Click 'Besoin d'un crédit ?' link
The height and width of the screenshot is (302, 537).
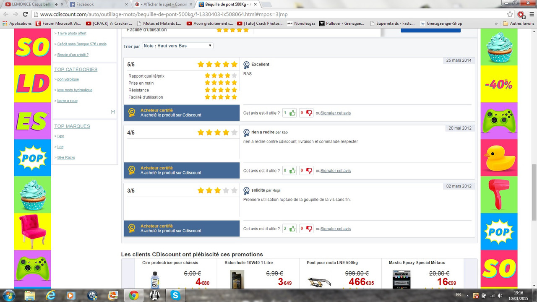click(73, 55)
